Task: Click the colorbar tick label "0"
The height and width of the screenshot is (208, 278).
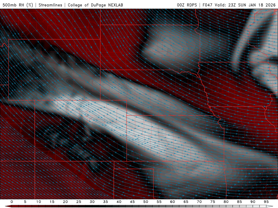Action: [x=12, y=202]
